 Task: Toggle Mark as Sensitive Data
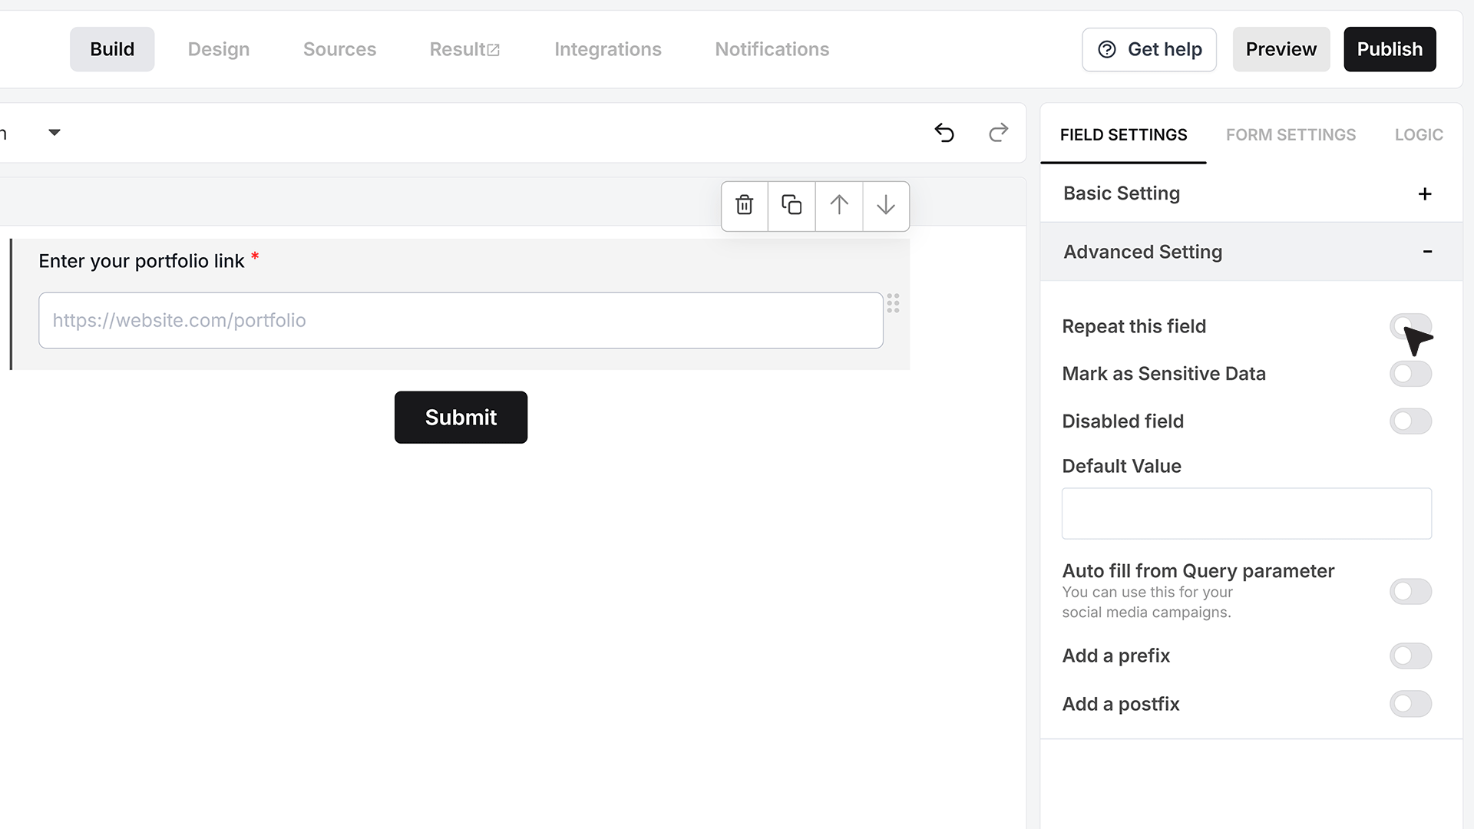(1410, 374)
